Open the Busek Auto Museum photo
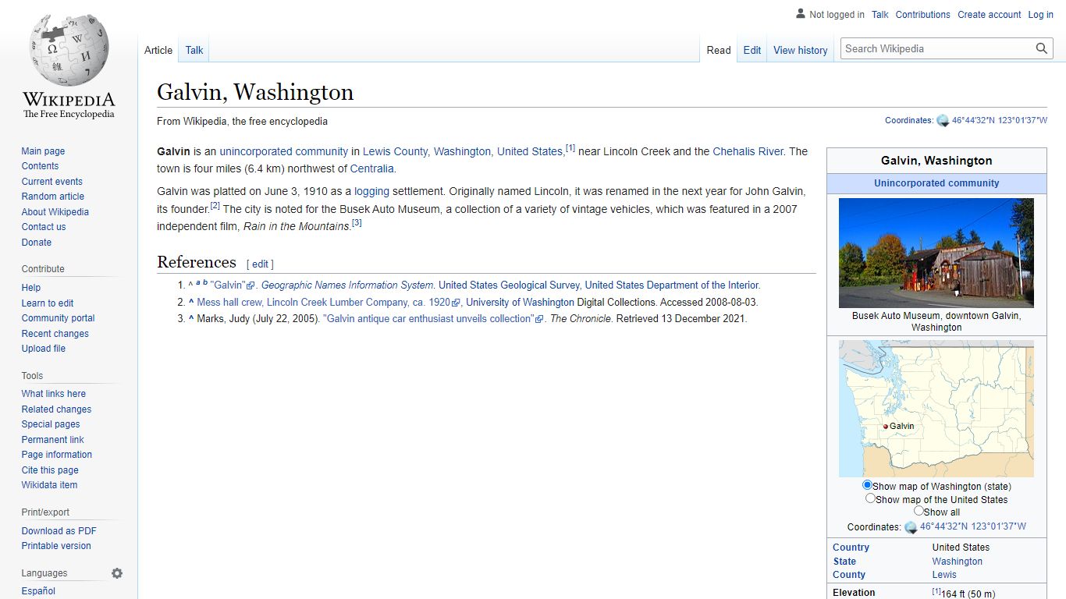1066x599 pixels. tap(936, 253)
